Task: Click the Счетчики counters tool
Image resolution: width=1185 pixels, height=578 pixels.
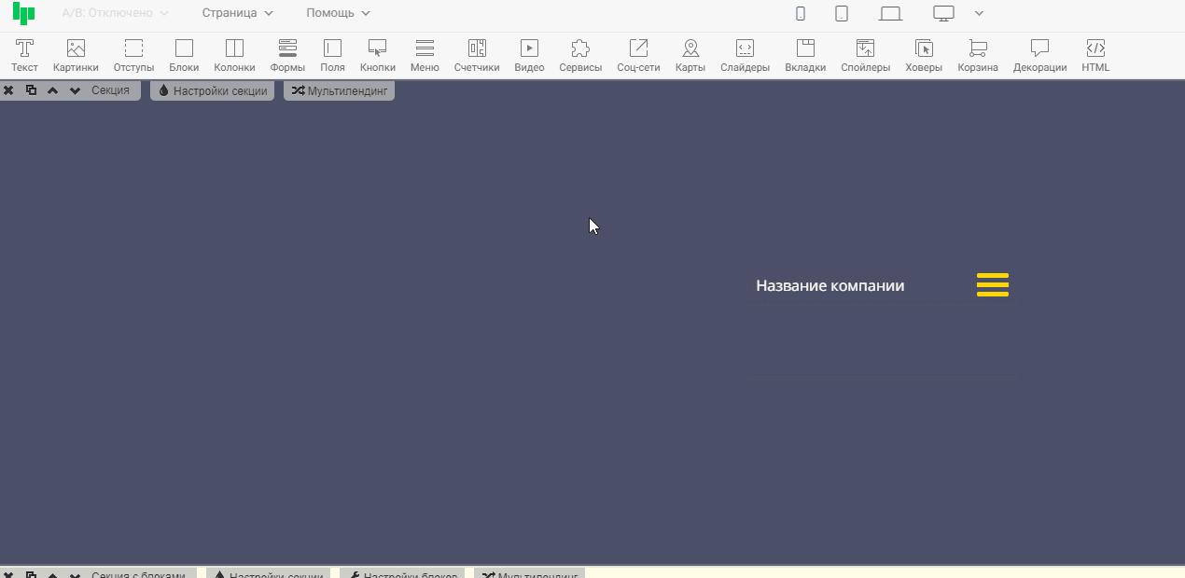Action: click(477, 56)
